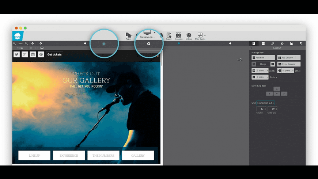Move grid item right
The height and width of the screenshot is (179, 318).
(x=284, y=94)
